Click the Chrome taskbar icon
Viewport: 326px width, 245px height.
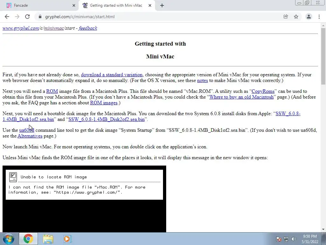click(28, 239)
